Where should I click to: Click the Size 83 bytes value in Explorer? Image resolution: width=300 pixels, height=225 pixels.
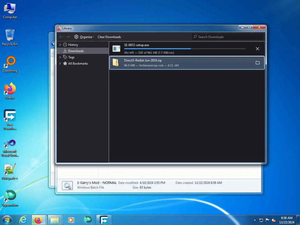(x=145, y=187)
